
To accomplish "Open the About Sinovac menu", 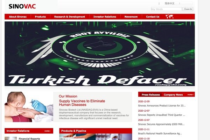I will point(18,17).
